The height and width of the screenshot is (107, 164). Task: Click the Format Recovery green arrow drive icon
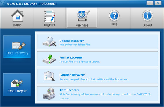point(49,59)
